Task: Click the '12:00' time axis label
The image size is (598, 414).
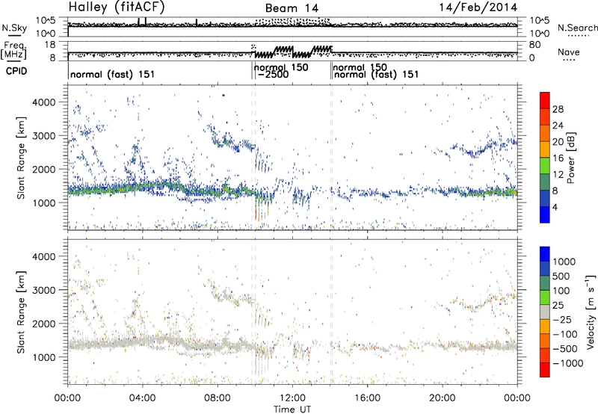Action: click(292, 398)
